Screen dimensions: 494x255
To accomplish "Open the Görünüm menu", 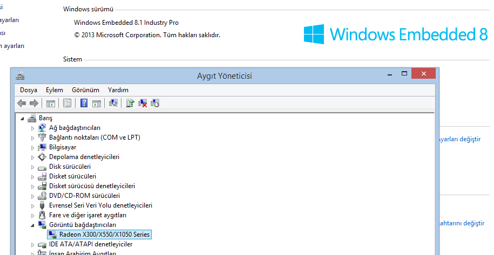I will click(x=86, y=90).
